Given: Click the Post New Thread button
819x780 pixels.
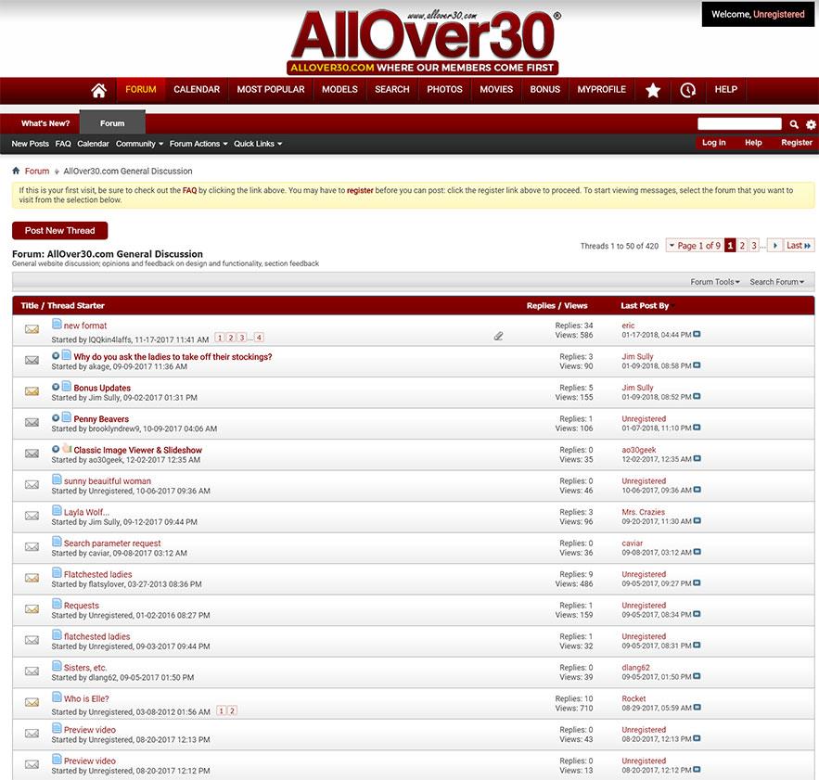Looking at the screenshot, I should pos(60,230).
